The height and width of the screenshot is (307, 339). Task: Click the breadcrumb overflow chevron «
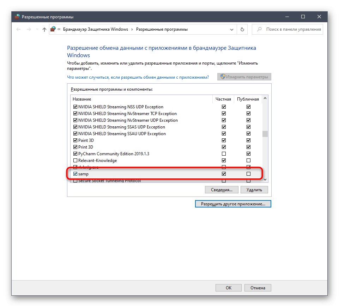(x=59, y=29)
